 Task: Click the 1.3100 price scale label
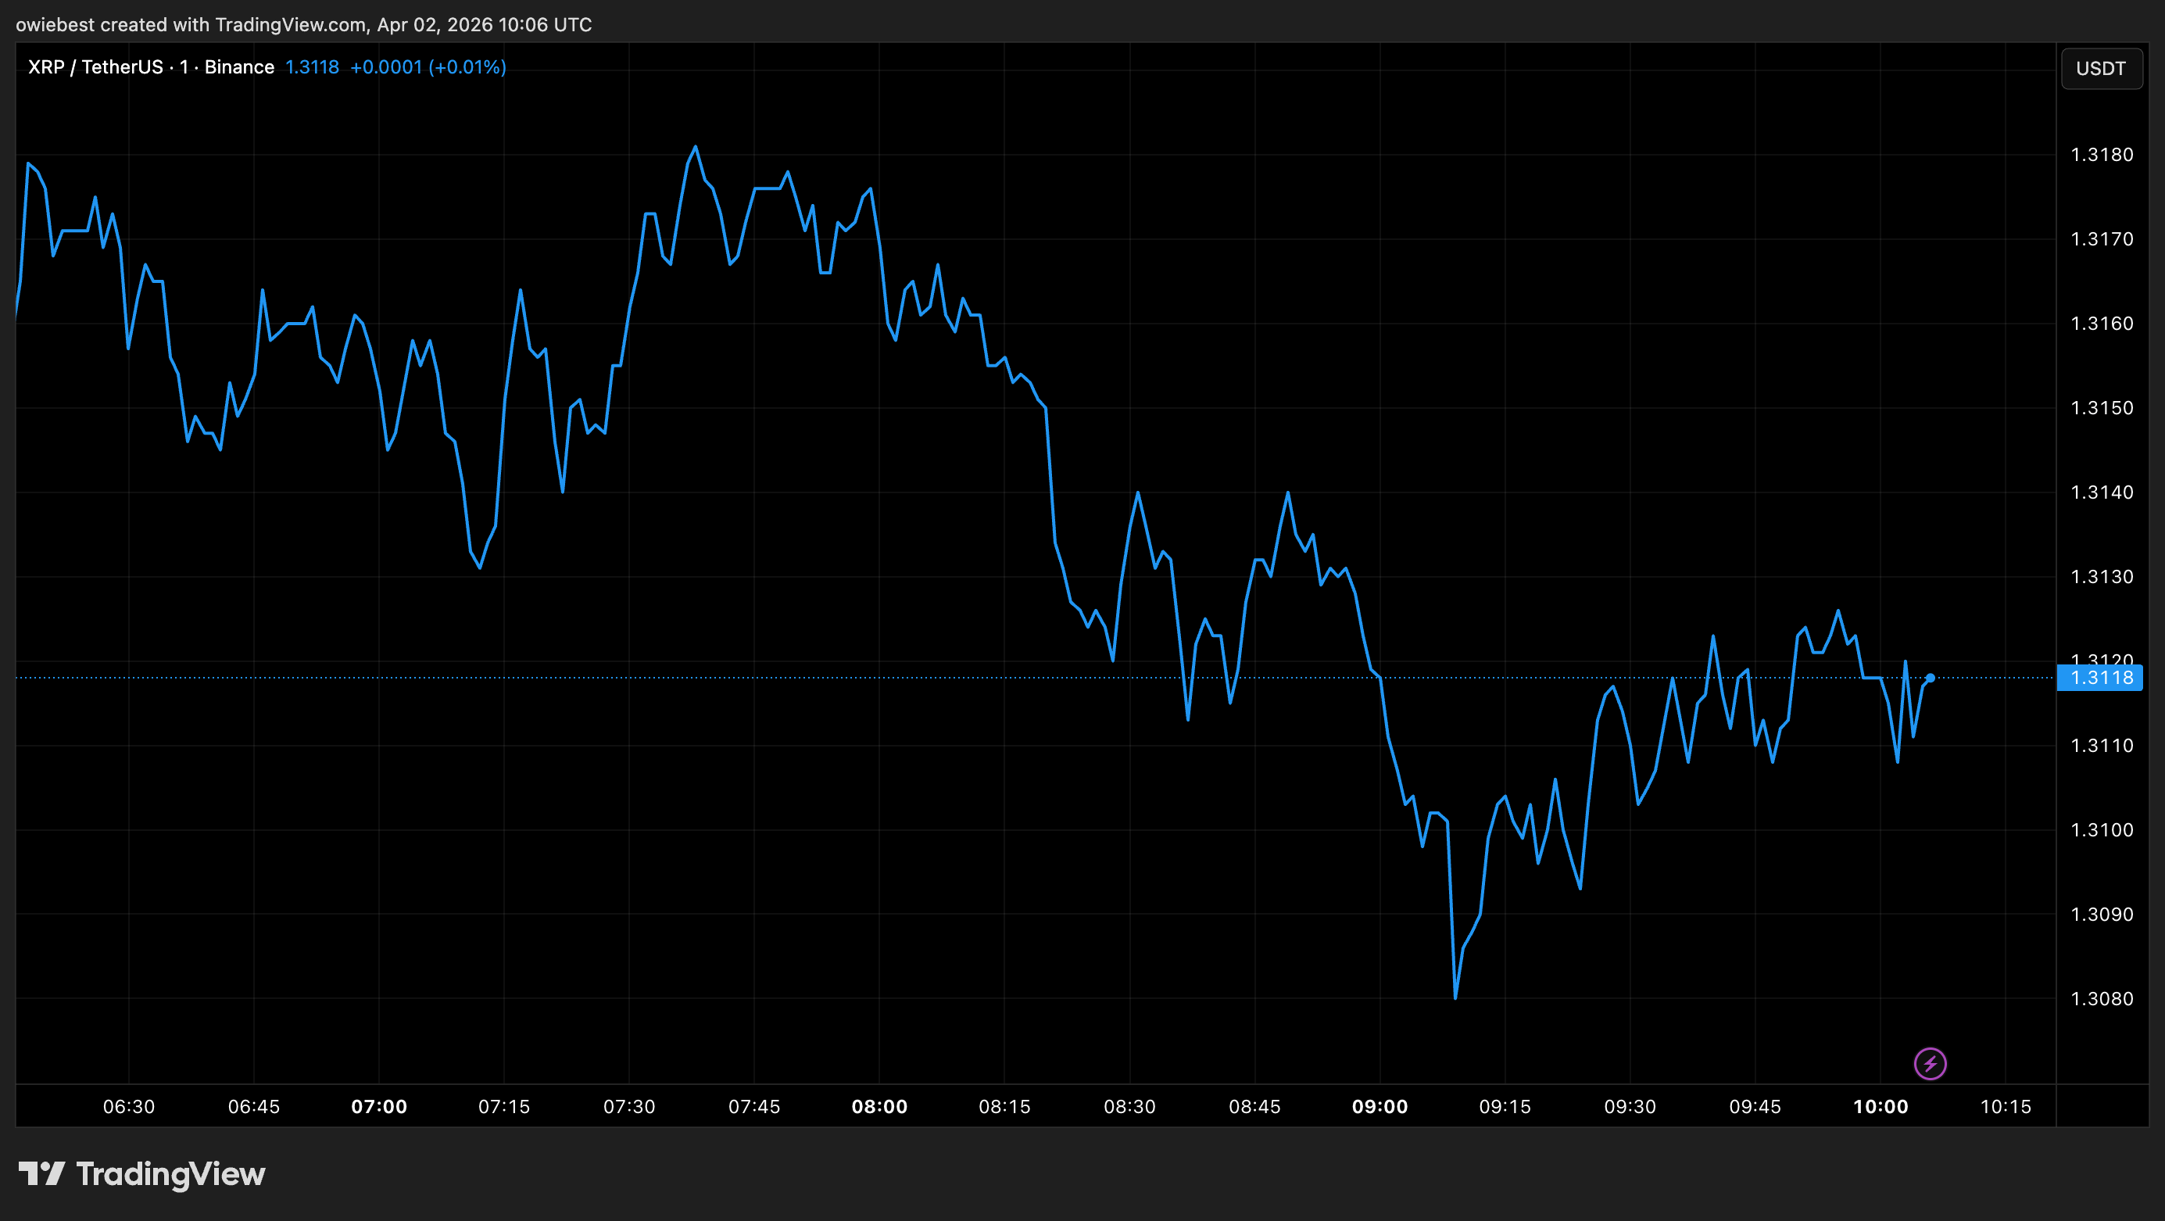click(x=2101, y=829)
